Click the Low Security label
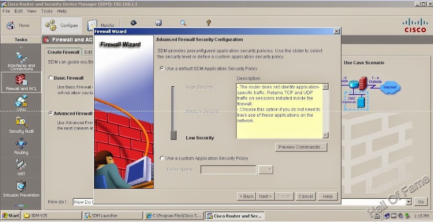Viewport: 433px width, 222px height. coord(200,138)
